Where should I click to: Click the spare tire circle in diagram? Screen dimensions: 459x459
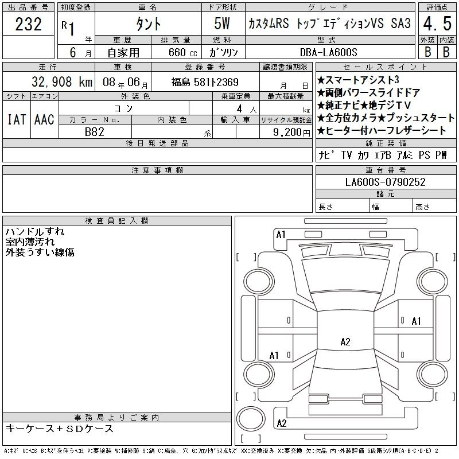[251, 418]
